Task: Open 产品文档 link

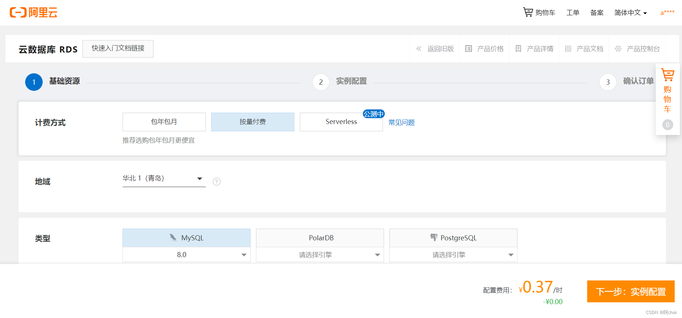Action: point(590,49)
